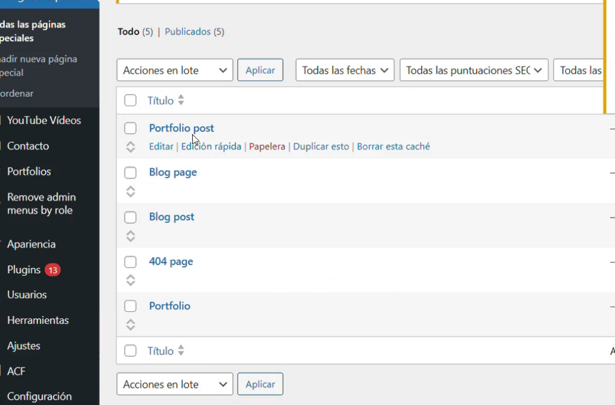Check the box next to Portfolio post
This screenshot has width=615, height=405.
point(130,128)
